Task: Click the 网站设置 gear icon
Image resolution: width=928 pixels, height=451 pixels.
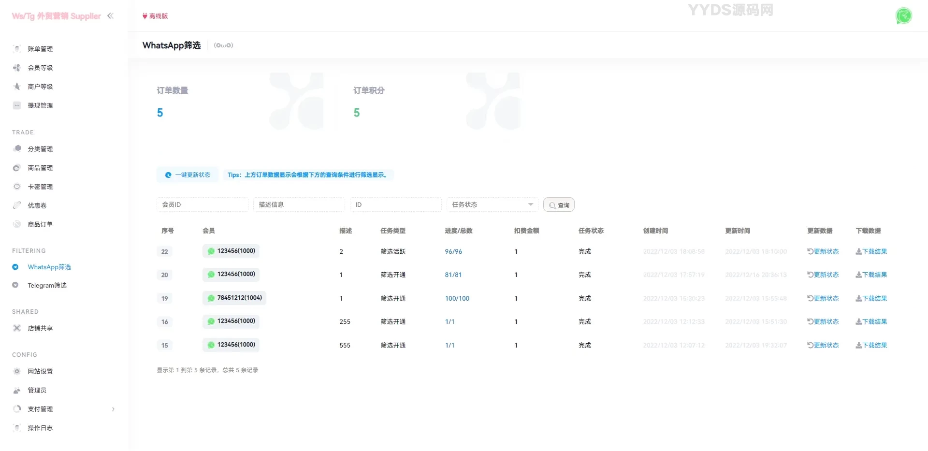Action: (17, 371)
